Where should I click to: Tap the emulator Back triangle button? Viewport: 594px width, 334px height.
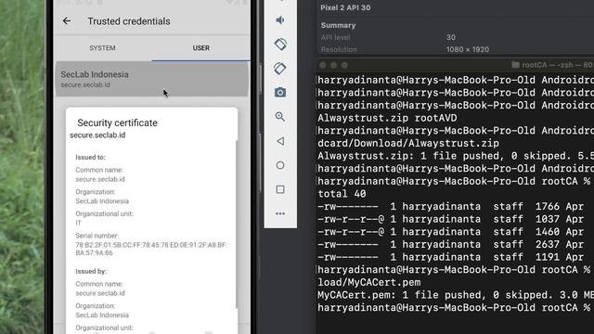point(280,141)
